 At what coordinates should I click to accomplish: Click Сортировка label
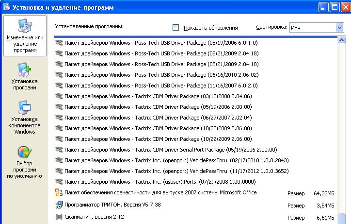[x=271, y=27]
